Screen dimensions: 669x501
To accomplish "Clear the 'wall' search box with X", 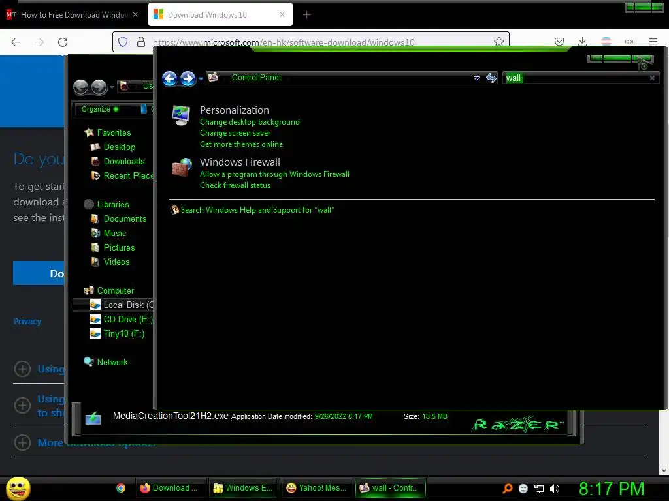I will pyautogui.click(x=652, y=78).
